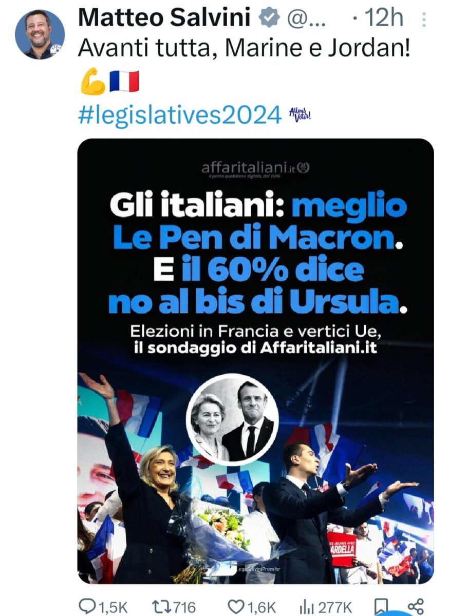
Task: Click the Allons Voter hashtag emoji
Action: pyautogui.click(x=300, y=115)
